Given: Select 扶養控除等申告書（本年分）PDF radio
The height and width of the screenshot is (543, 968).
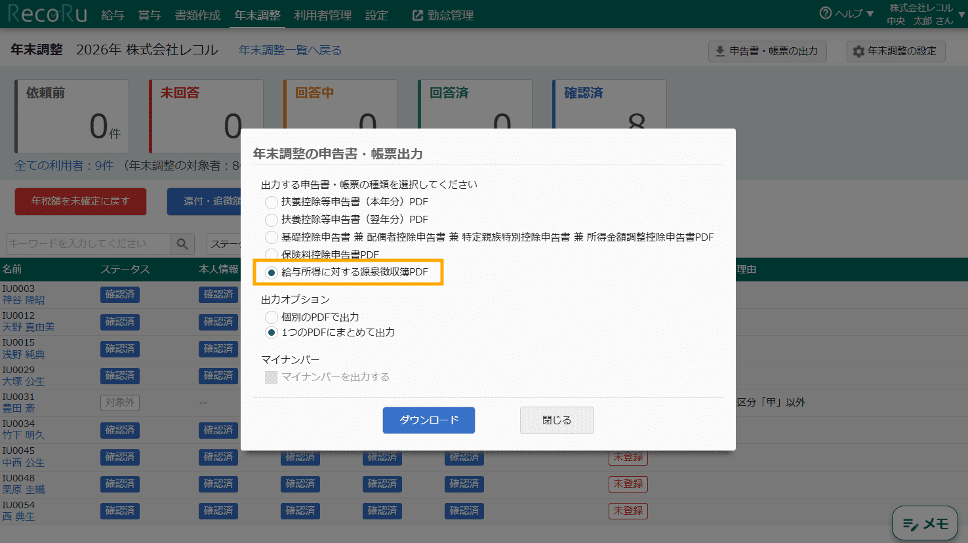Looking at the screenshot, I should tap(271, 202).
